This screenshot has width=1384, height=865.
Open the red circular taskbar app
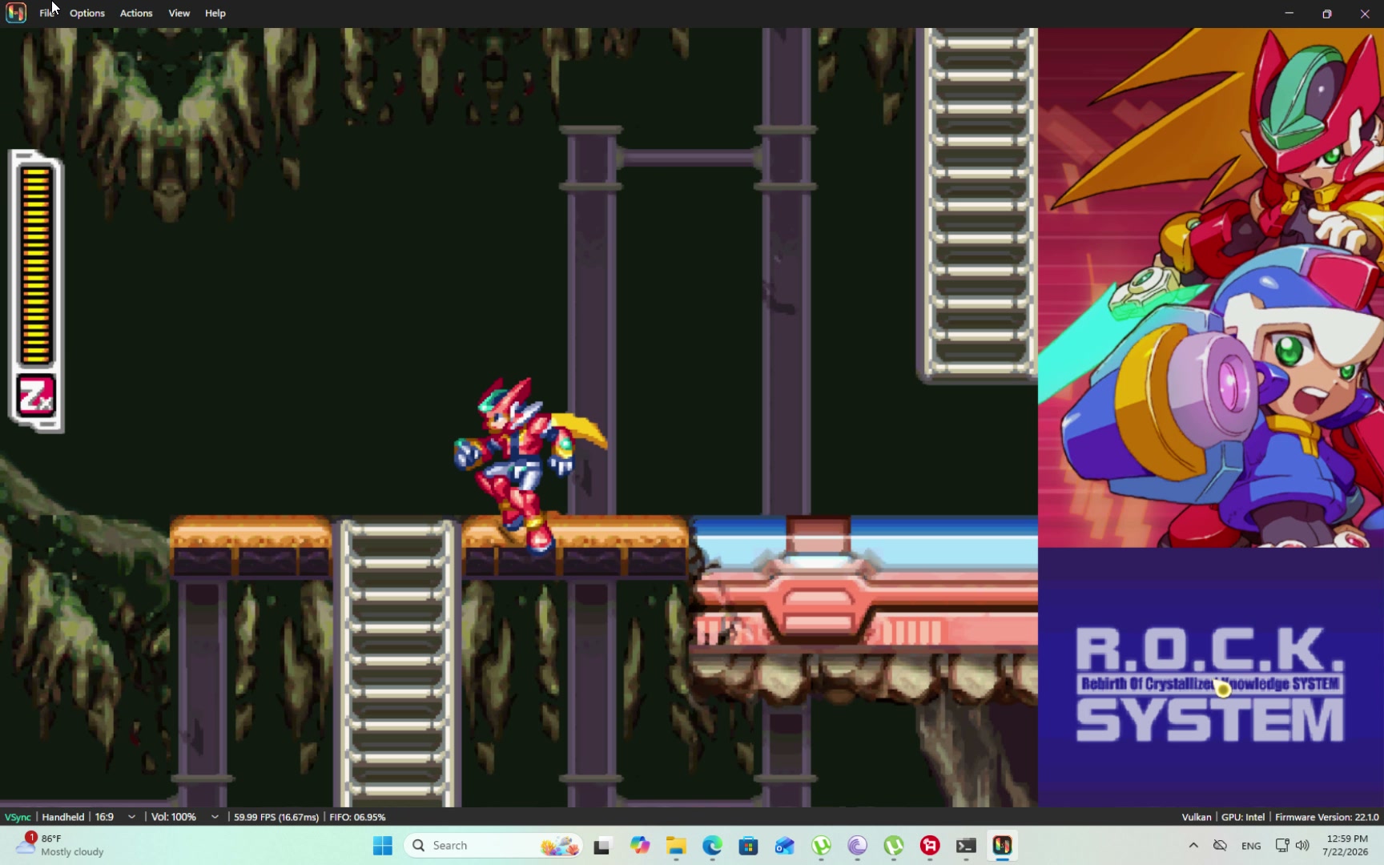(930, 846)
